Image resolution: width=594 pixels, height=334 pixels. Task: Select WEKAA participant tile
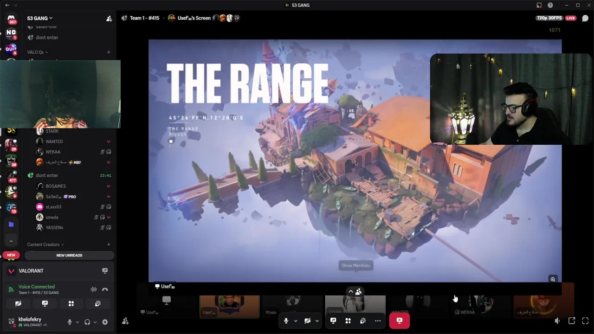[481, 306]
